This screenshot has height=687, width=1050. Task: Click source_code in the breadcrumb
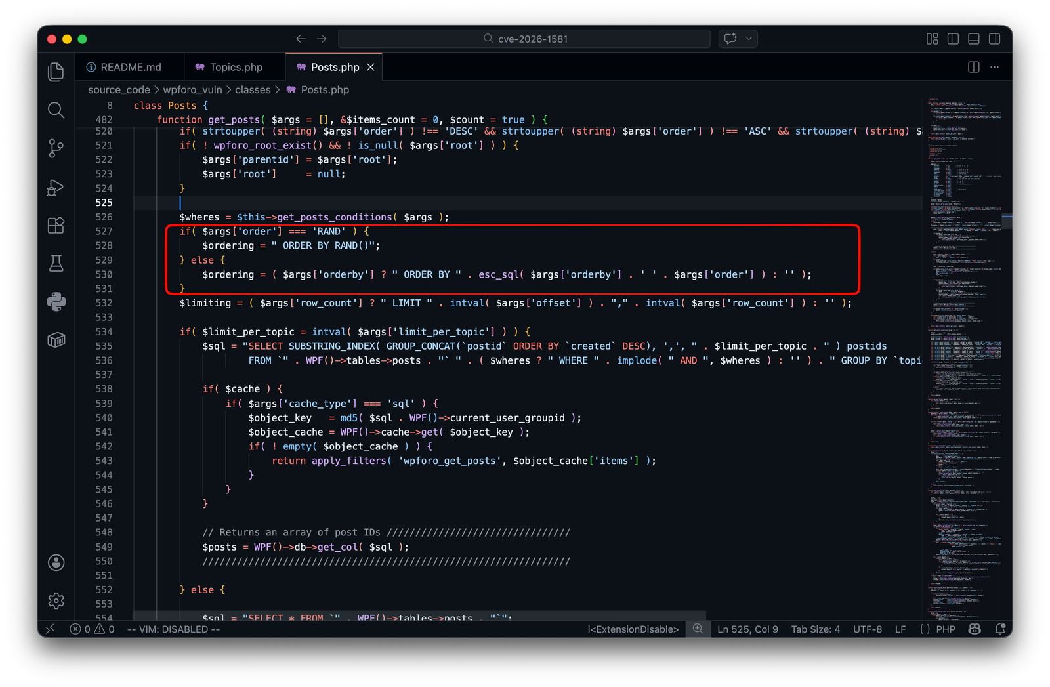(119, 90)
